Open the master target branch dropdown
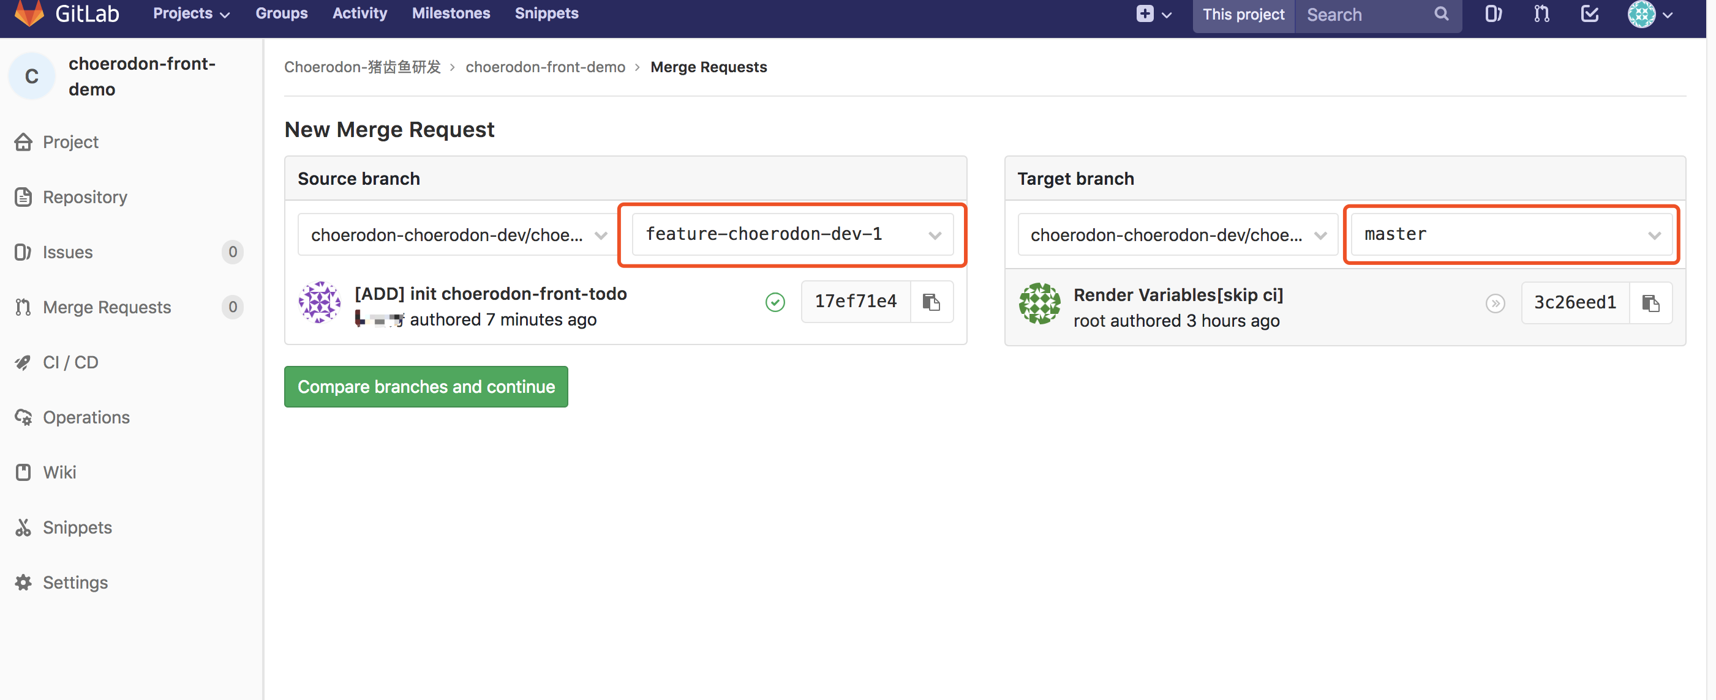This screenshot has height=700, width=1716. (x=1511, y=234)
